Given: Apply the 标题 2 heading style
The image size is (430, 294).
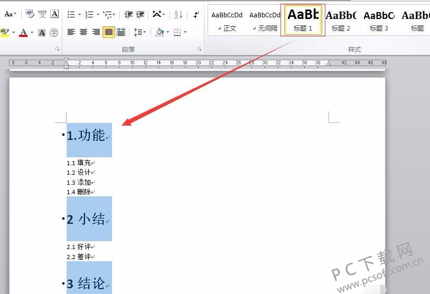Looking at the screenshot, I should pyautogui.click(x=341, y=21).
